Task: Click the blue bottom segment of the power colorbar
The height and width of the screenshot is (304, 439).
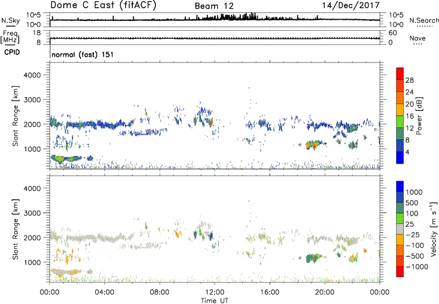Action: (400, 157)
